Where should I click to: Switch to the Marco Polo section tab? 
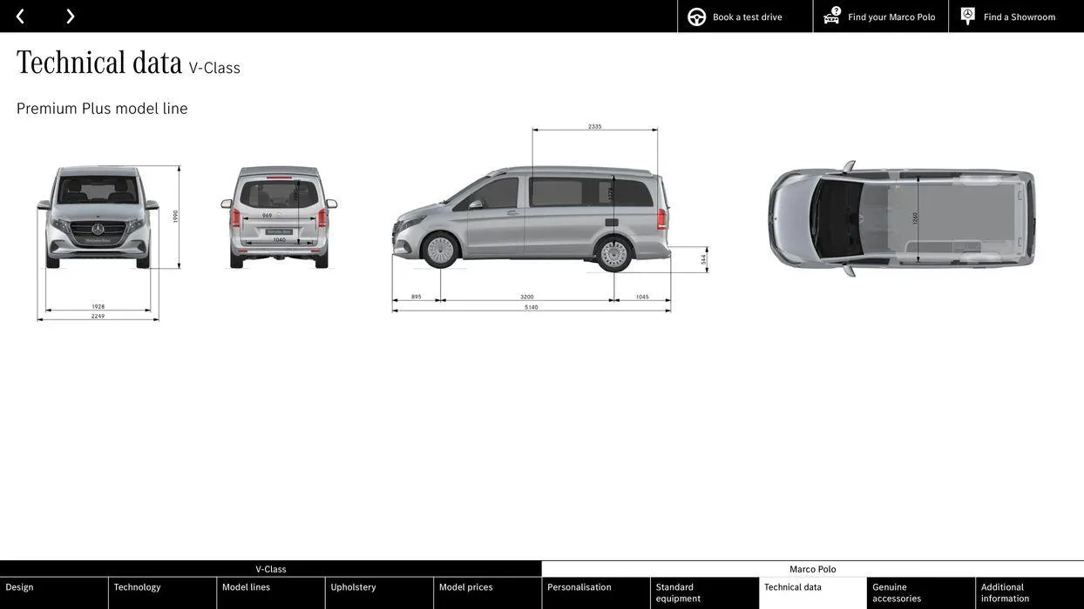coord(812,566)
